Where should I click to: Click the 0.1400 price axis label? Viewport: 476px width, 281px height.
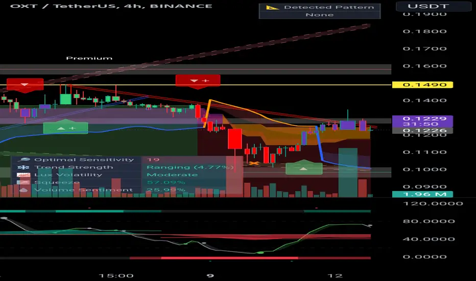coord(425,101)
